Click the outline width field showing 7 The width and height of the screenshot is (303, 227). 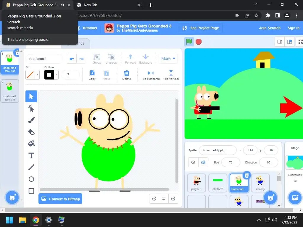pos(70,74)
